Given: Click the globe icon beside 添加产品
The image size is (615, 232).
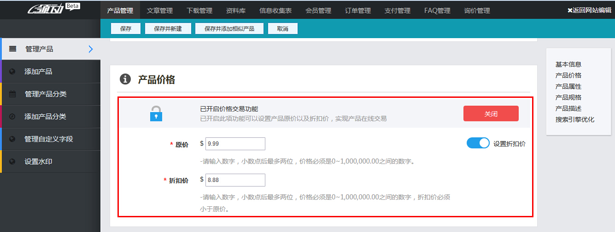Looking at the screenshot, I should [12, 72].
